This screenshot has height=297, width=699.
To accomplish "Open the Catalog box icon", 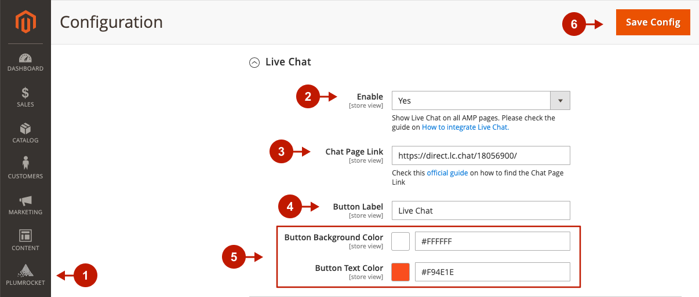I will tap(26, 129).
